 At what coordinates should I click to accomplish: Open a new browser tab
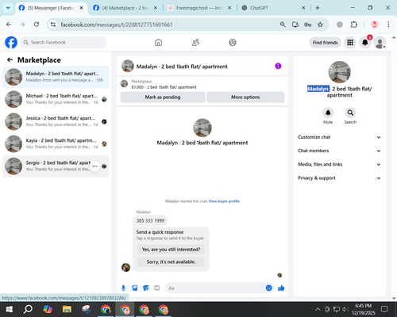point(318,8)
